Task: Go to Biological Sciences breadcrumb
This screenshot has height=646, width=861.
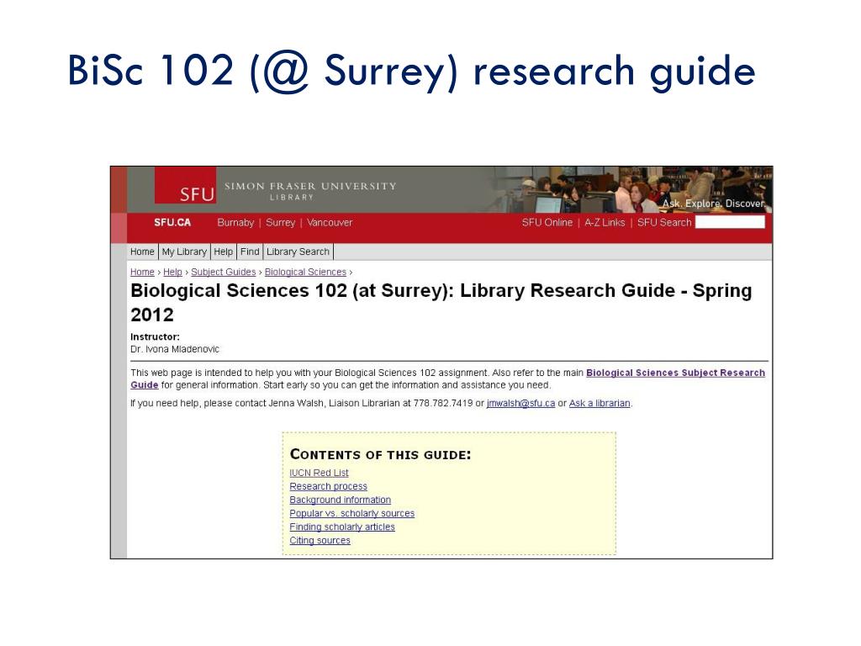Action: pos(305,272)
